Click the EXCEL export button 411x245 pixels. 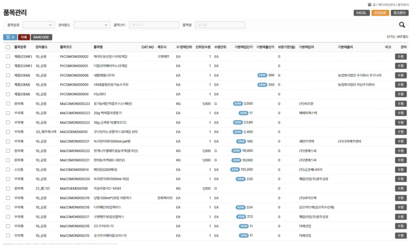click(361, 12)
